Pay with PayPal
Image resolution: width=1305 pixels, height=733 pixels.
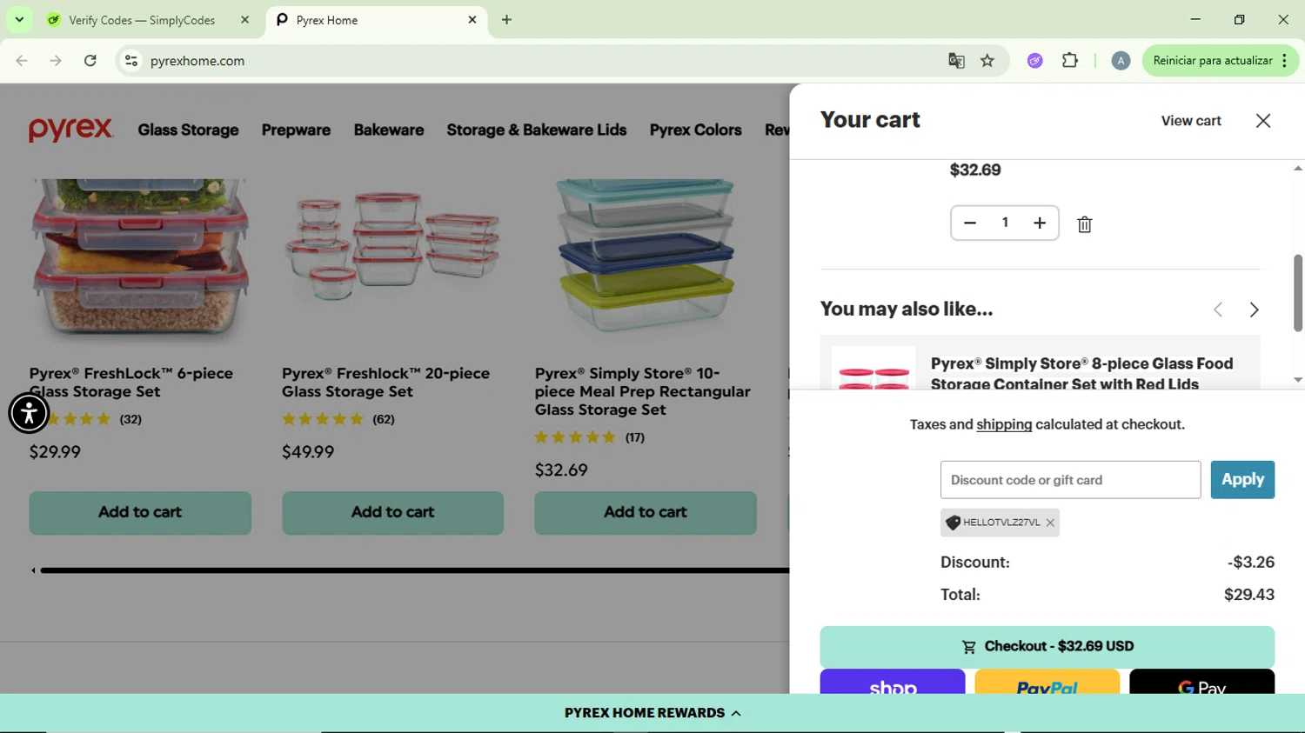click(x=1047, y=682)
